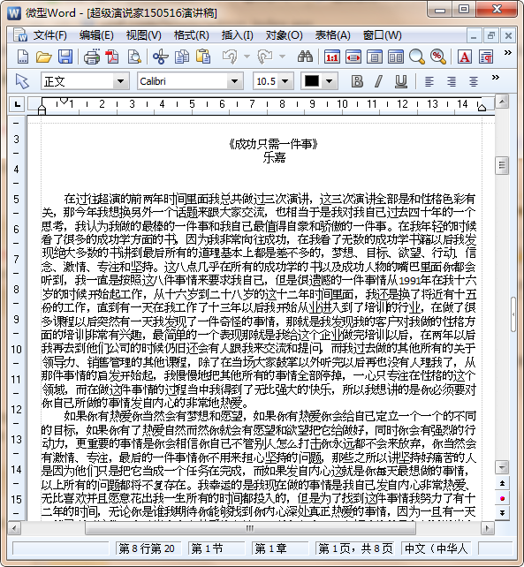Screen dimensions: 524x567
Task: Show two-page view
Action: pyautogui.click(x=396, y=57)
